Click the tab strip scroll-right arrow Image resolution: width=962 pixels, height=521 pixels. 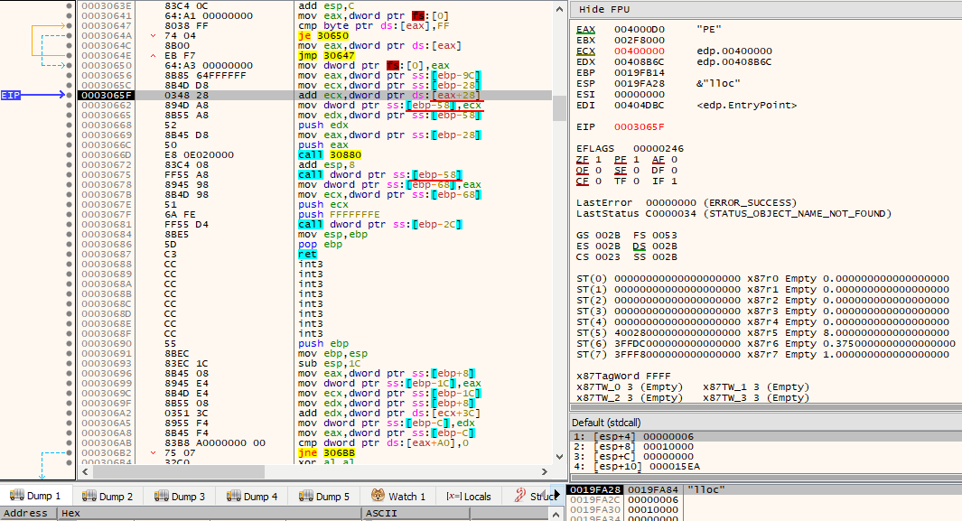pos(557,495)
